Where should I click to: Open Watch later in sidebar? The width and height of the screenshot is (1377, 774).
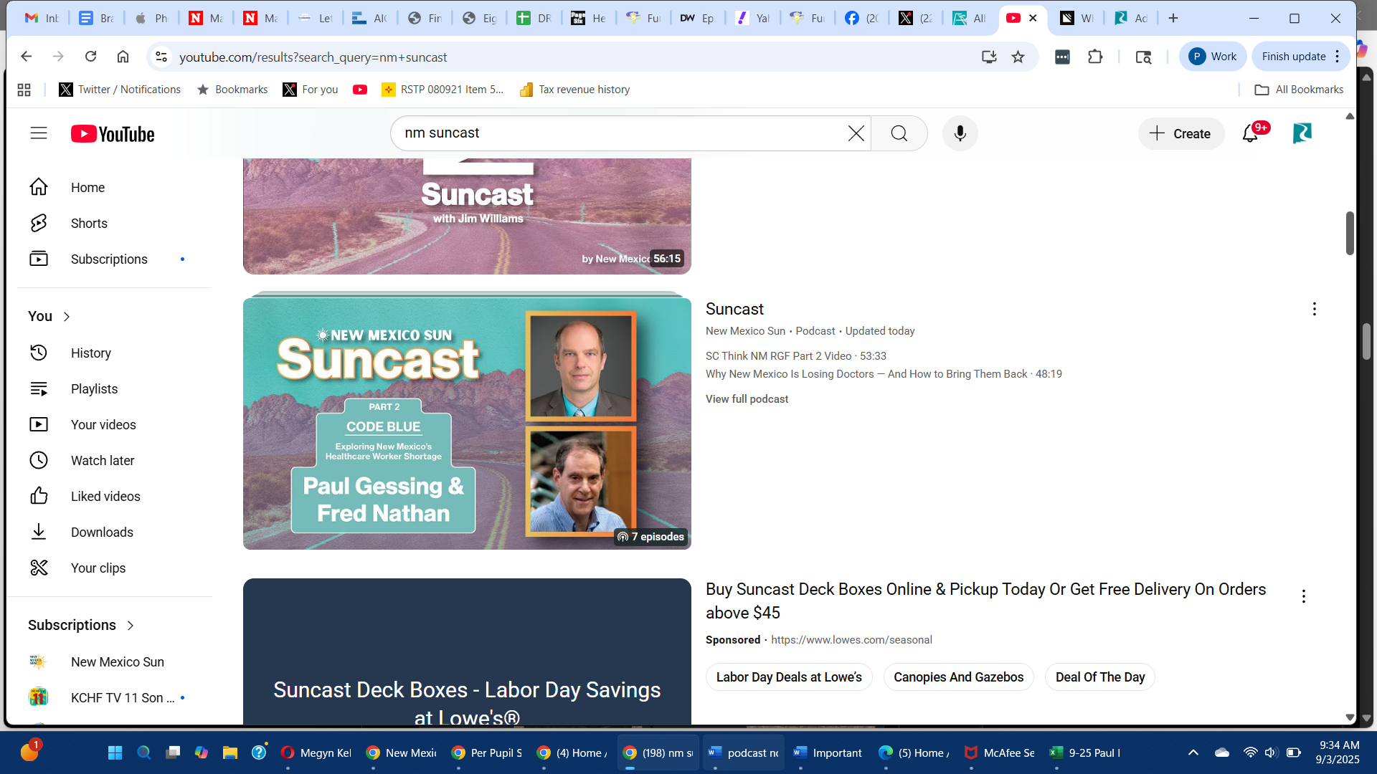click(x=103, y=461)
